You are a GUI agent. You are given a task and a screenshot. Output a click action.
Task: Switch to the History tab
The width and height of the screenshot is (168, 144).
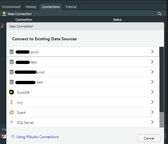click(x=31, y=7)
